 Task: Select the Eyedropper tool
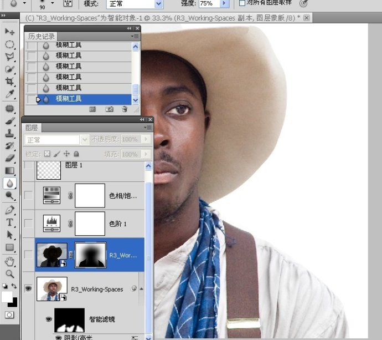pos(9,94)
